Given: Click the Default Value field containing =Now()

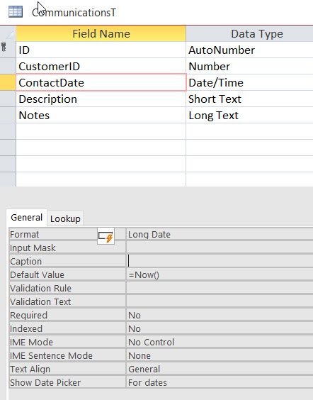Looking at the screenshot, I should click(220, 274).
